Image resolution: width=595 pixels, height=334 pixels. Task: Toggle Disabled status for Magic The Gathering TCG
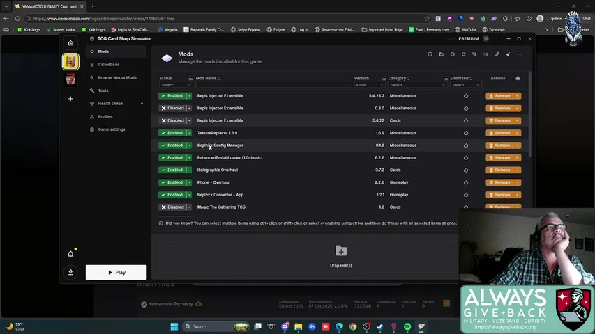click(x=172, y=207)
